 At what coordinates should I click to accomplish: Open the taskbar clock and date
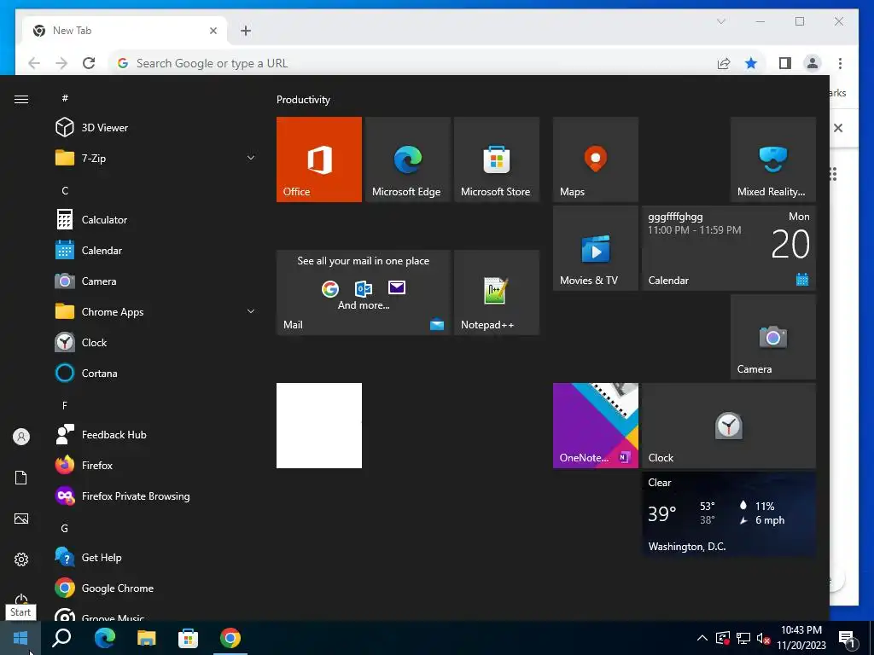click(x=801, y=638)
